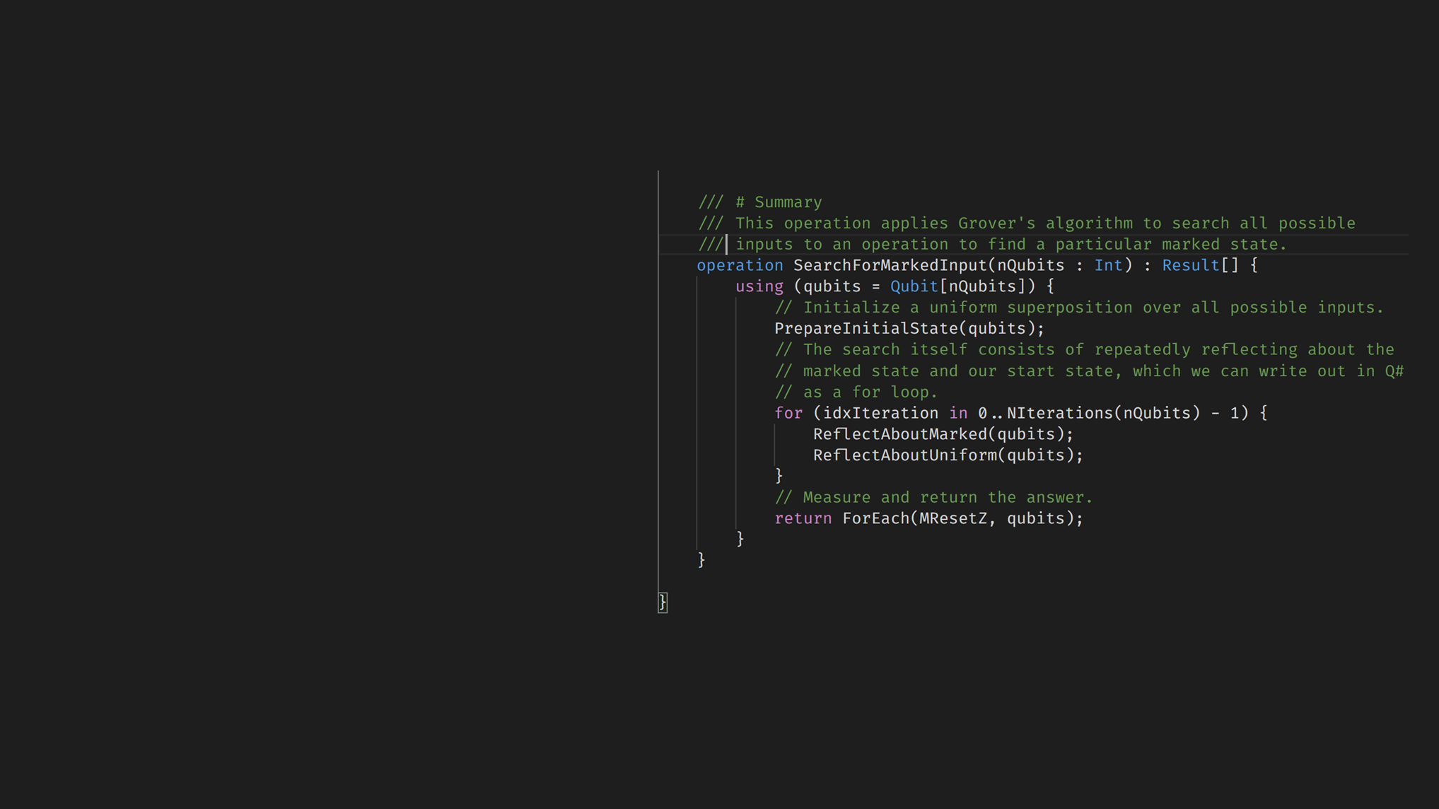
Task: Click the 'inputs to an operation' comment line
Action: pyautogui.click(x=992, y=245)
